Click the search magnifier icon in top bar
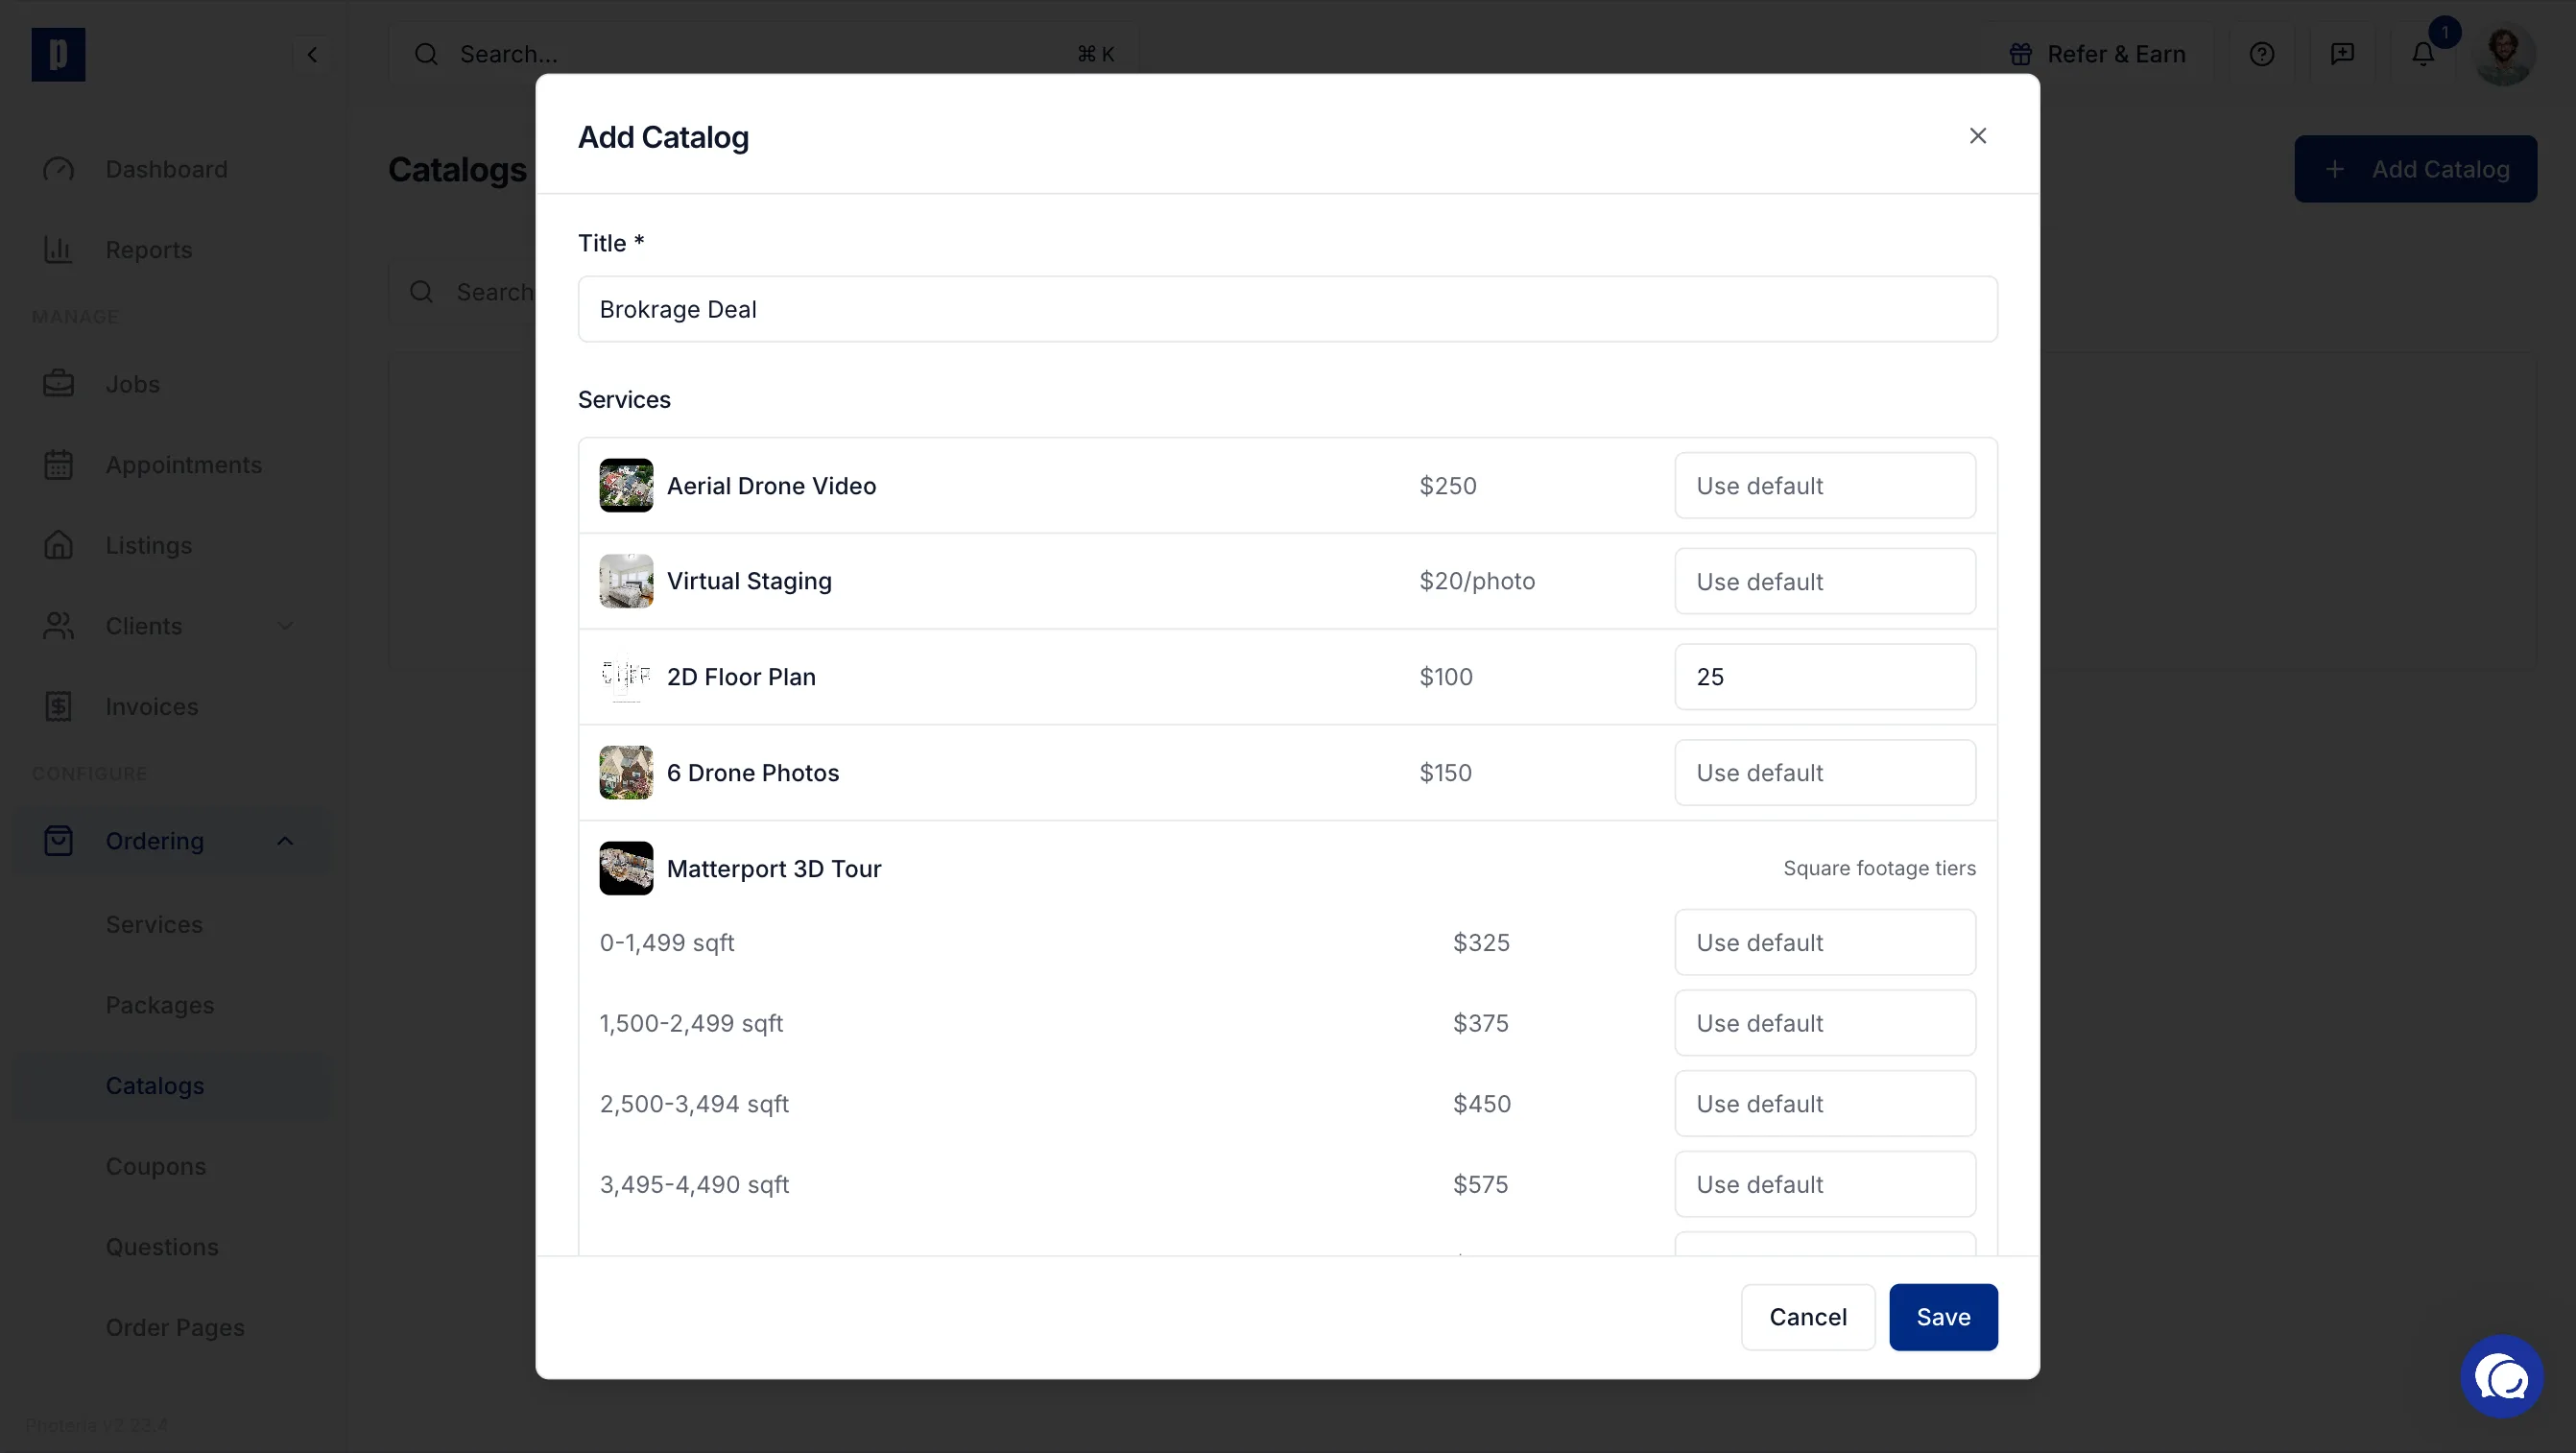2576x1453 pixels. coord(427,54)
